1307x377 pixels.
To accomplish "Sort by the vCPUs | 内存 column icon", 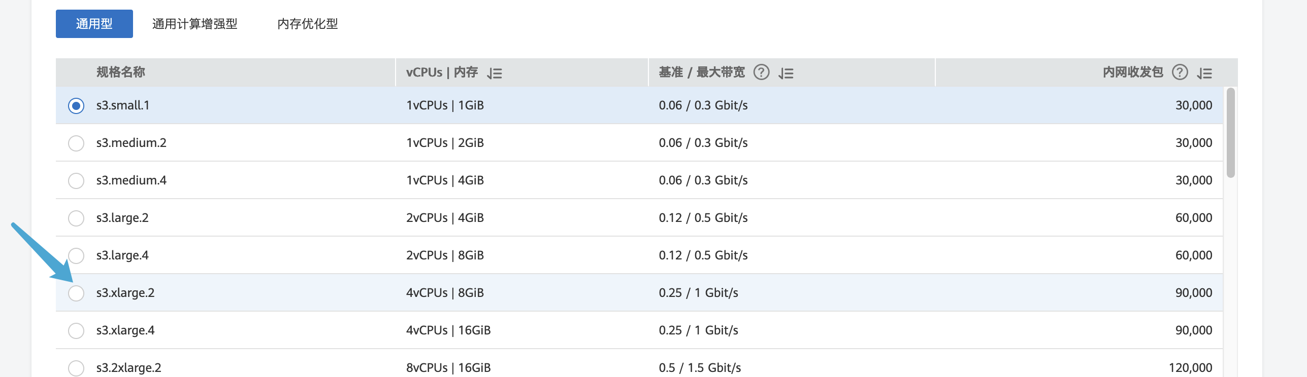I will click(x=495, y=73).
